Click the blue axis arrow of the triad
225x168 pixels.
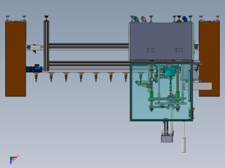(11, 161)
